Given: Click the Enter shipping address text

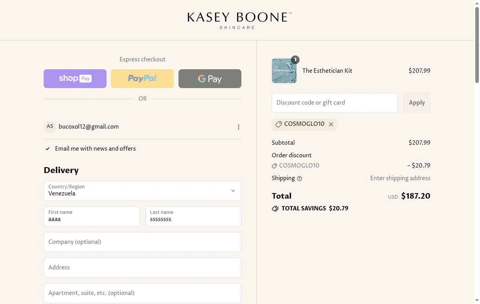Looking at the screenshot, I should (400, 178).
